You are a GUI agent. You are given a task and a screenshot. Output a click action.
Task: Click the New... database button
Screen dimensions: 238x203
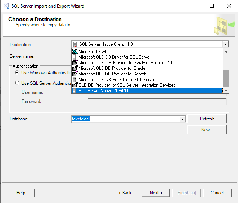pyautogui.click(x=207, y=130)
